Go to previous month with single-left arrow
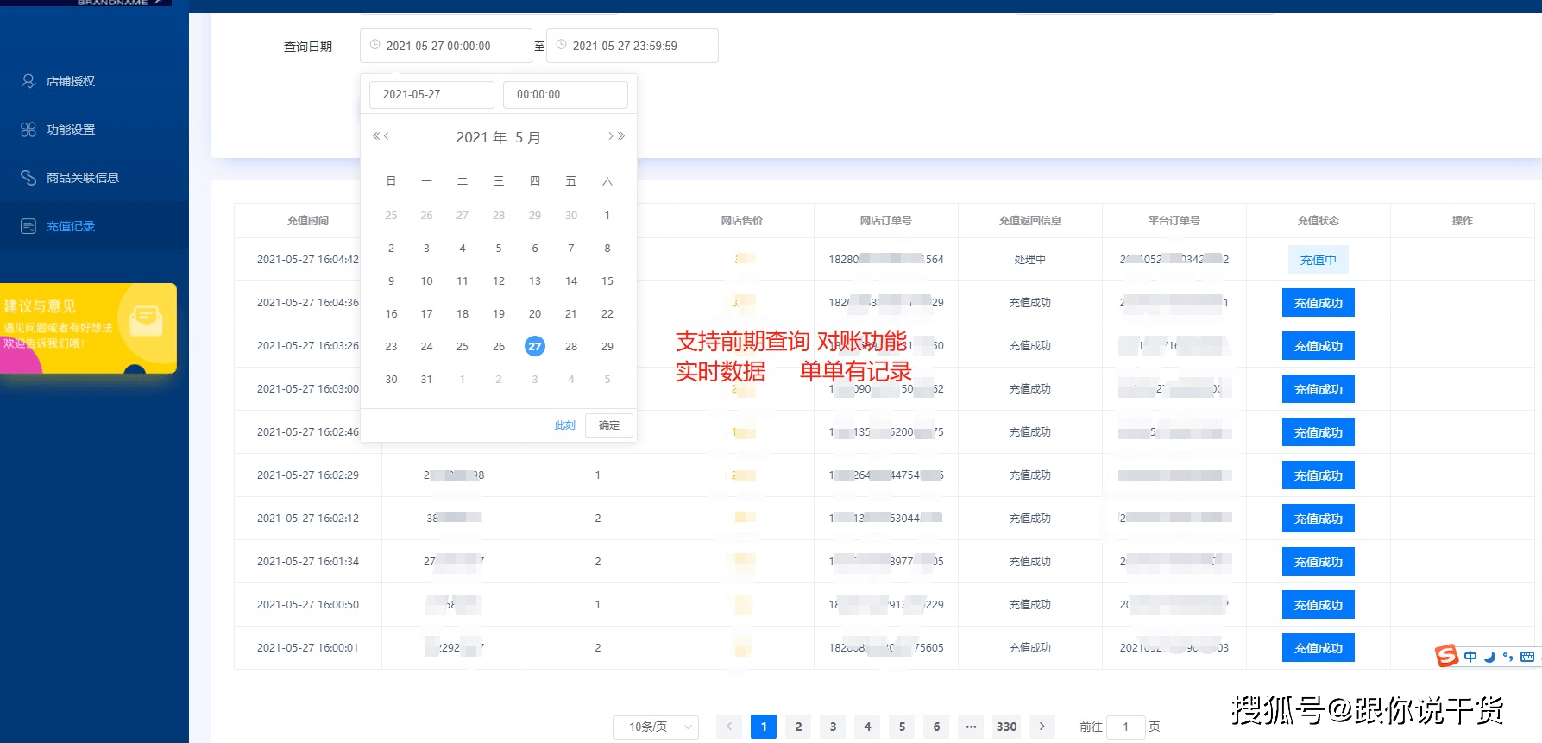1542x743 pixels. (x=387, y=136)
